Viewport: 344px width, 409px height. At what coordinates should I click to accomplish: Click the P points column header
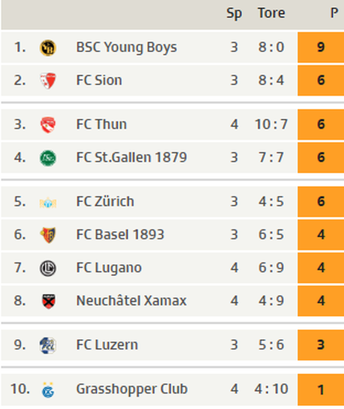334,13
